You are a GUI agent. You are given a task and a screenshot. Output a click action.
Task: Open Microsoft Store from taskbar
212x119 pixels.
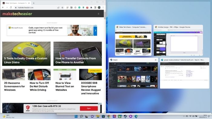(103, 116)
